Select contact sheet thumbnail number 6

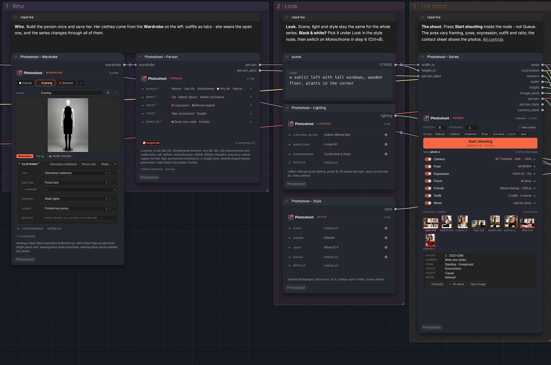pyautogui.click(x=511, y=222)
